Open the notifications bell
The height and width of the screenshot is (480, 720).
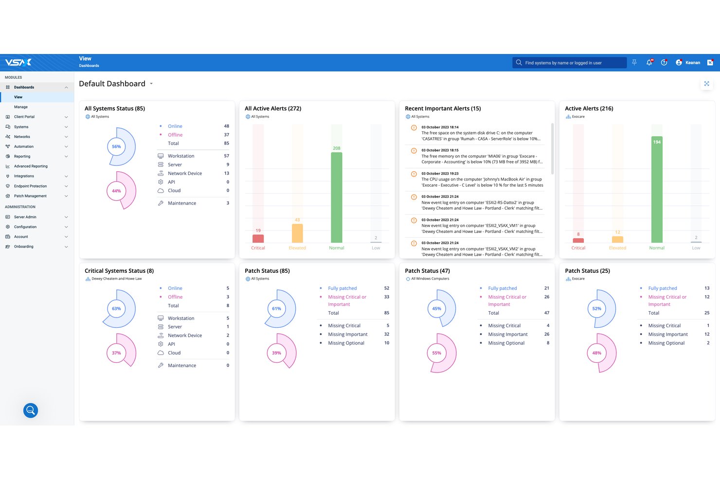pyautogui.click(x=649, y=62)
